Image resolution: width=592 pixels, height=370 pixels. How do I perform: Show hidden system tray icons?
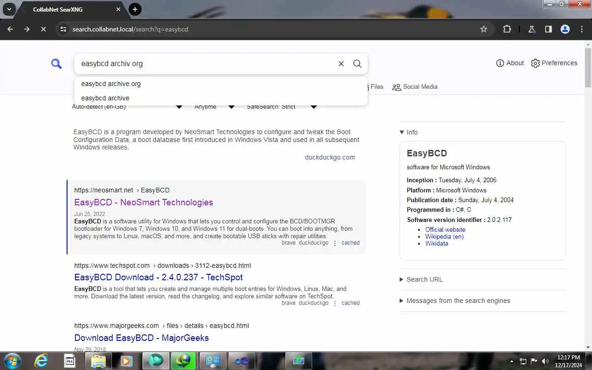512,361
